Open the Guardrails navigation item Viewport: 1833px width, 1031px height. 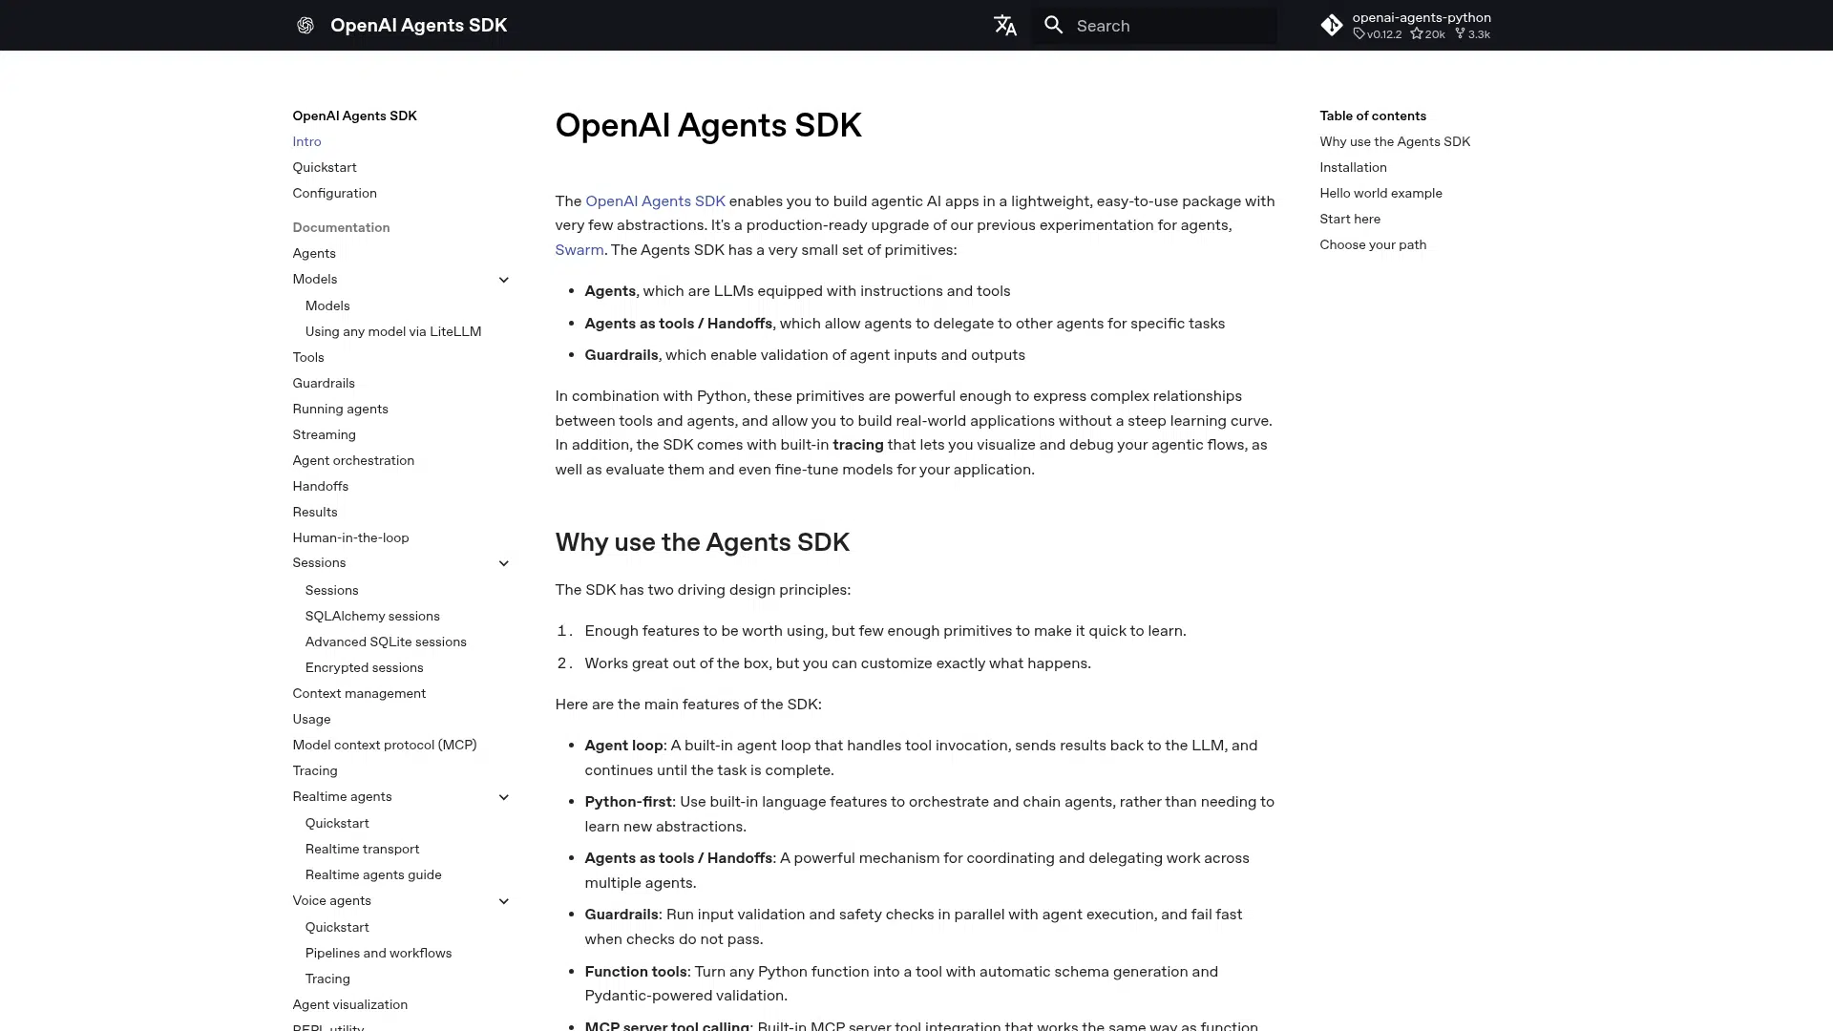click(324, 383)
